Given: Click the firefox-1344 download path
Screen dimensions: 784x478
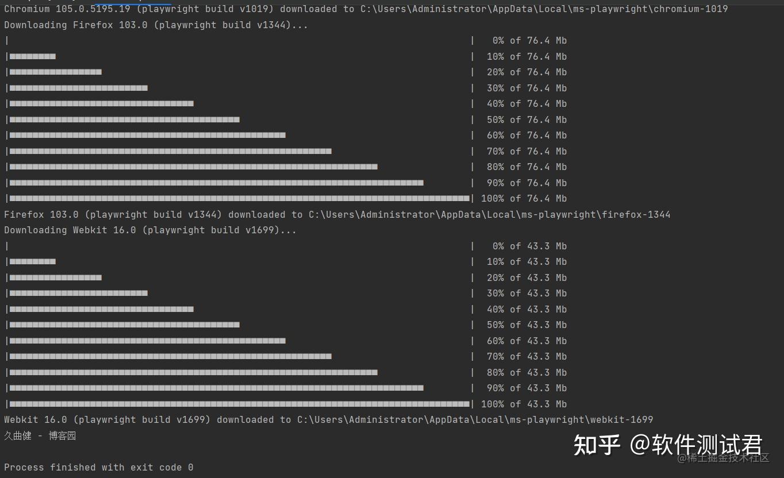Looking at the screenshot, I should pos(490,215).
